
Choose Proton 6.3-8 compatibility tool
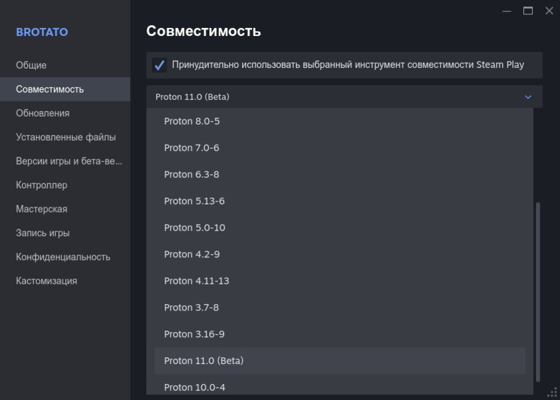(193, 174)
